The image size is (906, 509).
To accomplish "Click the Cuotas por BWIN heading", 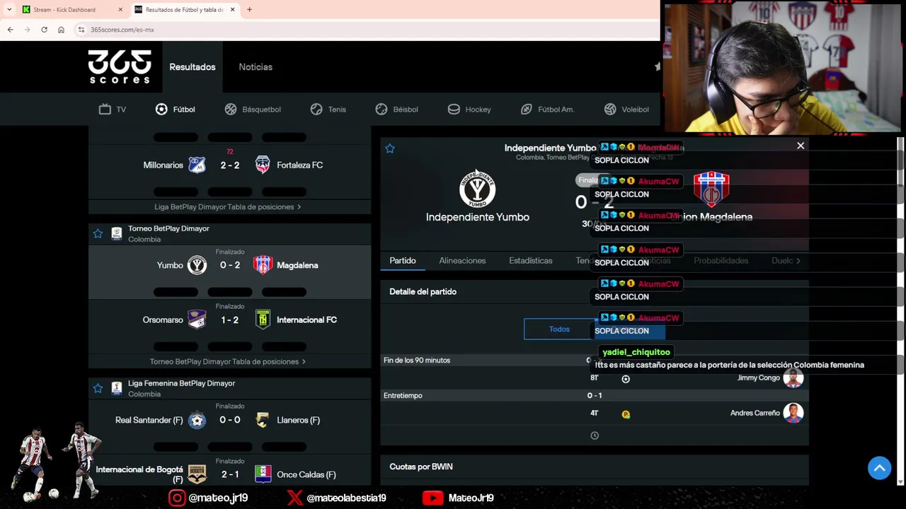I will tap(421, 467).
